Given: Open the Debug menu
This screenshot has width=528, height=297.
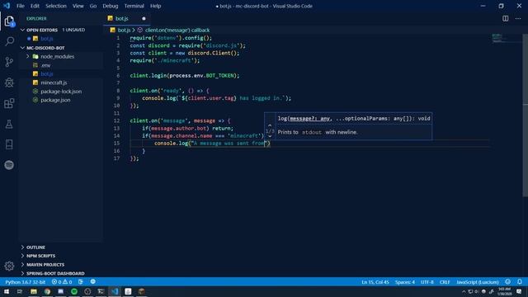Looking at the screenshot, I should pyautogui.click(x=110, y=6).
